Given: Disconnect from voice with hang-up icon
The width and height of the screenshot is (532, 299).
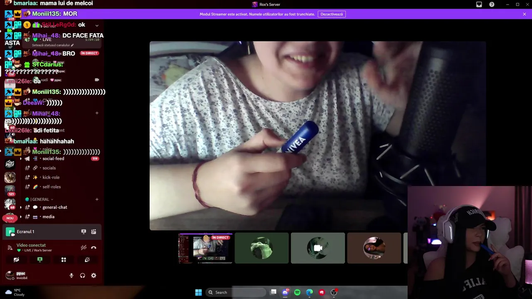Looking at the screenshot, I should click(94, 248).
